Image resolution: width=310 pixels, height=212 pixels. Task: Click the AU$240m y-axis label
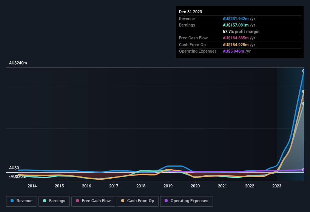click(18, 63)
